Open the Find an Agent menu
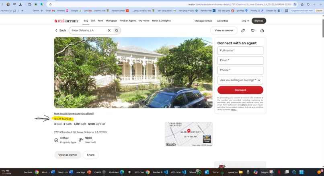The width and height of the screenshot is (324, 176). click(128, 21)
